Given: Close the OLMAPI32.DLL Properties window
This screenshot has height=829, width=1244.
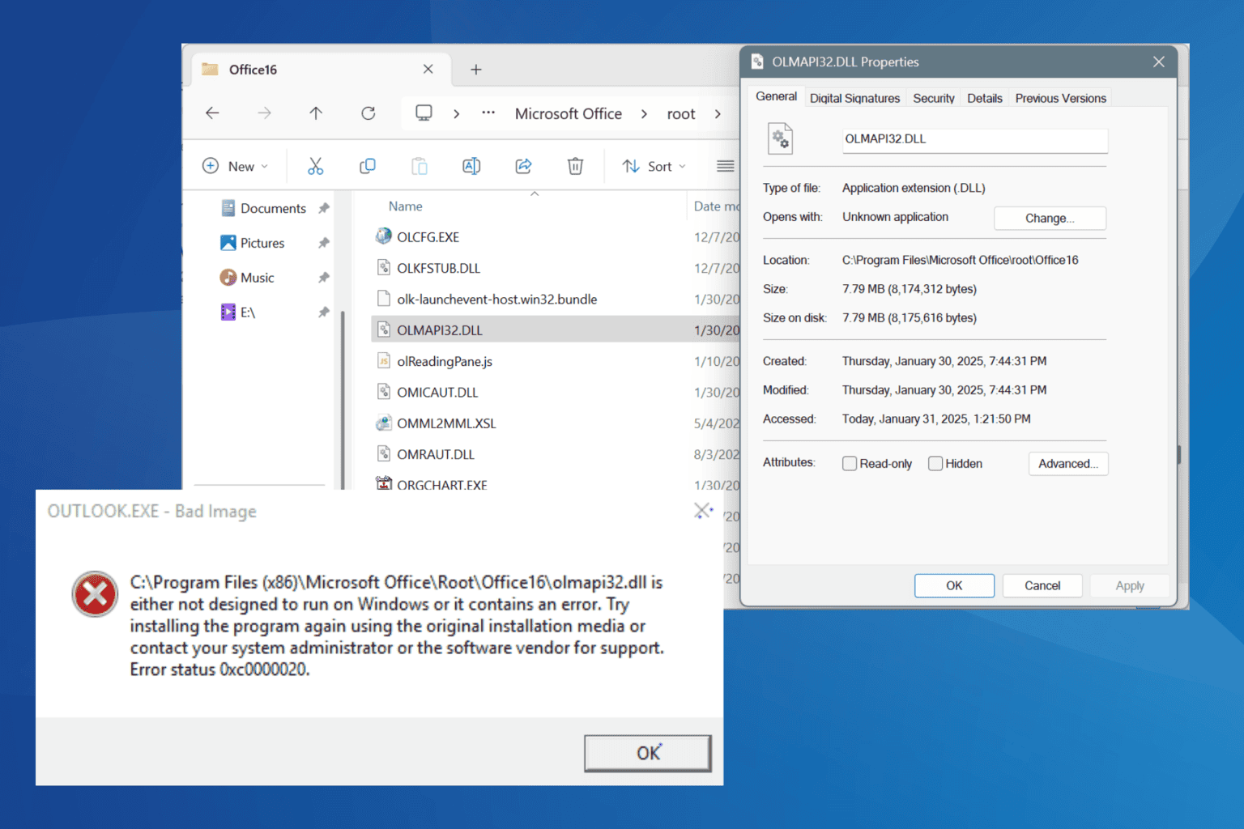Looking at the screenshot, I should (1159, 62).
